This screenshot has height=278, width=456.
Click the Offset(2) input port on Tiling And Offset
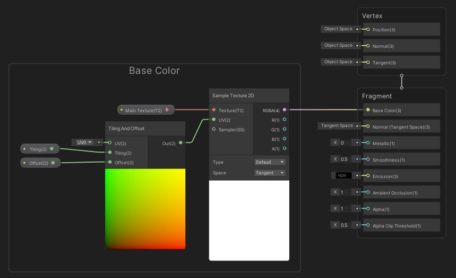[110, 162]
